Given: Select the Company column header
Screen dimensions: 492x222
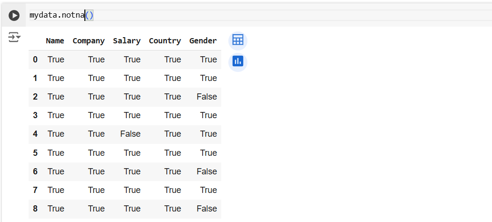Looking at the screenshot, I should pos(88,41).
